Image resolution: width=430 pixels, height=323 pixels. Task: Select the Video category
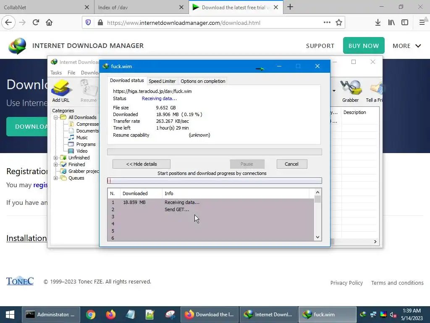click(x=82, y=151)
